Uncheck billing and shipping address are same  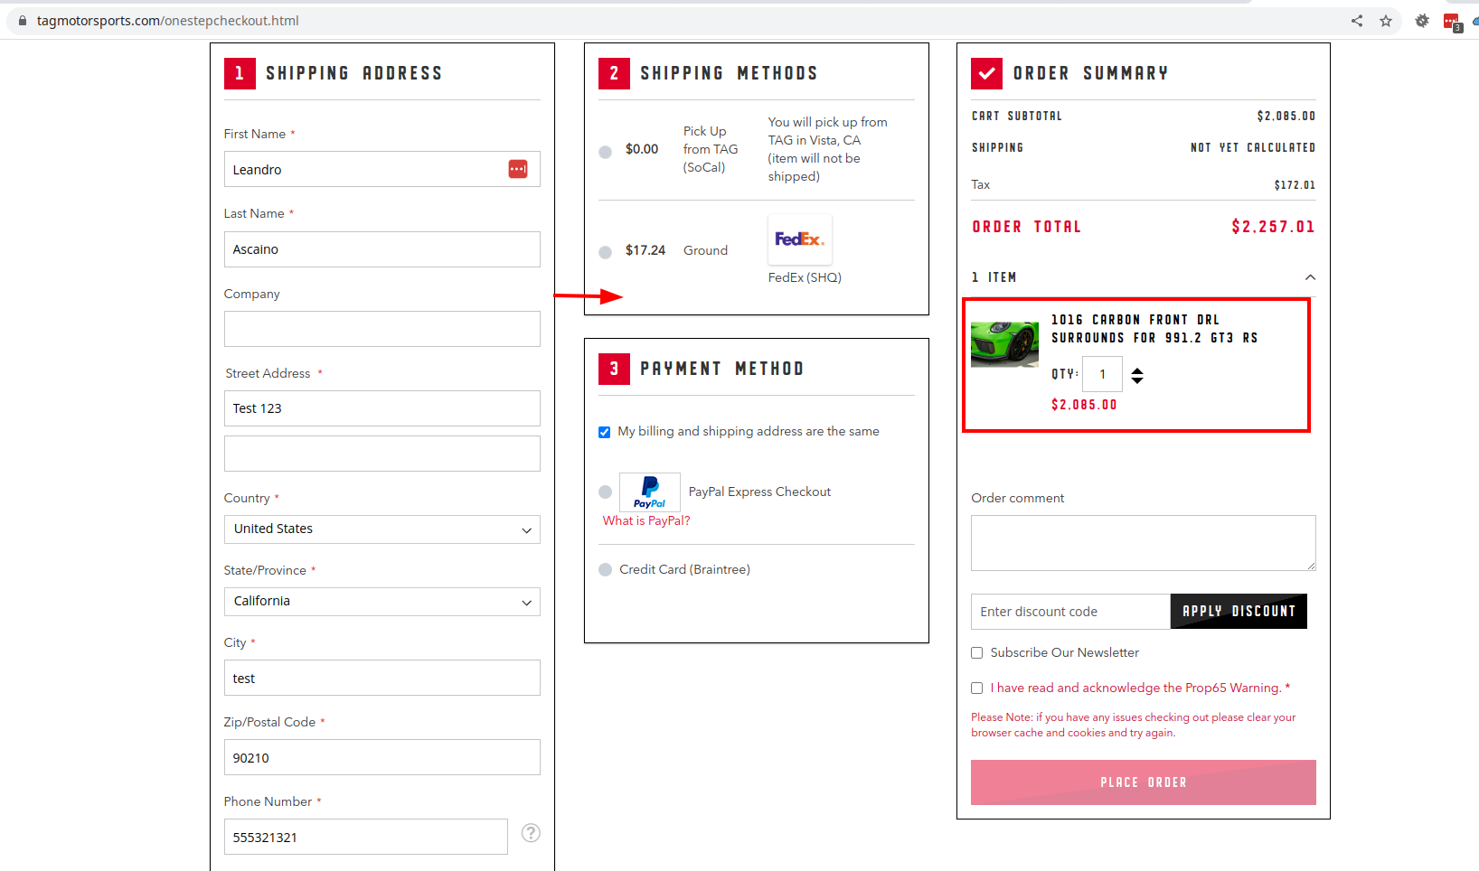click(604, 432)
